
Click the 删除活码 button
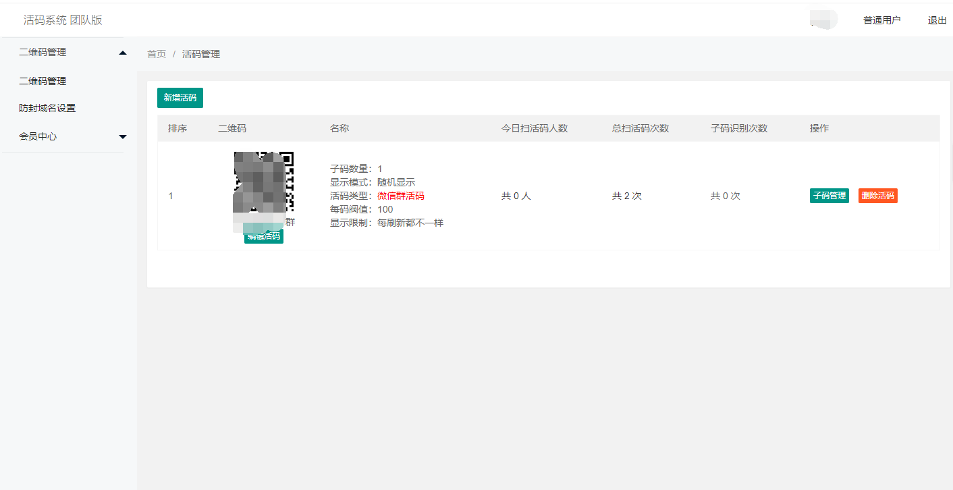[877, 195]
